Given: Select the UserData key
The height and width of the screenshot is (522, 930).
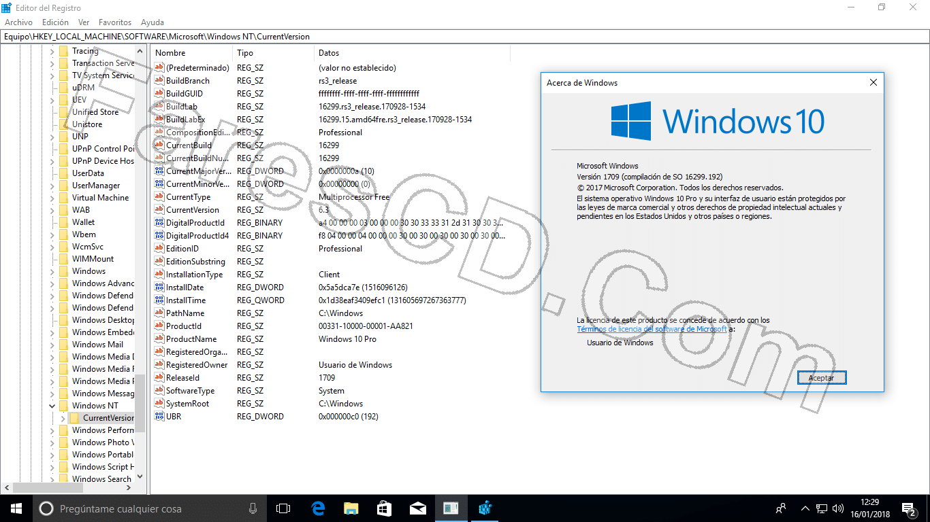Looking at the screenshot, I should coord(88,173).
